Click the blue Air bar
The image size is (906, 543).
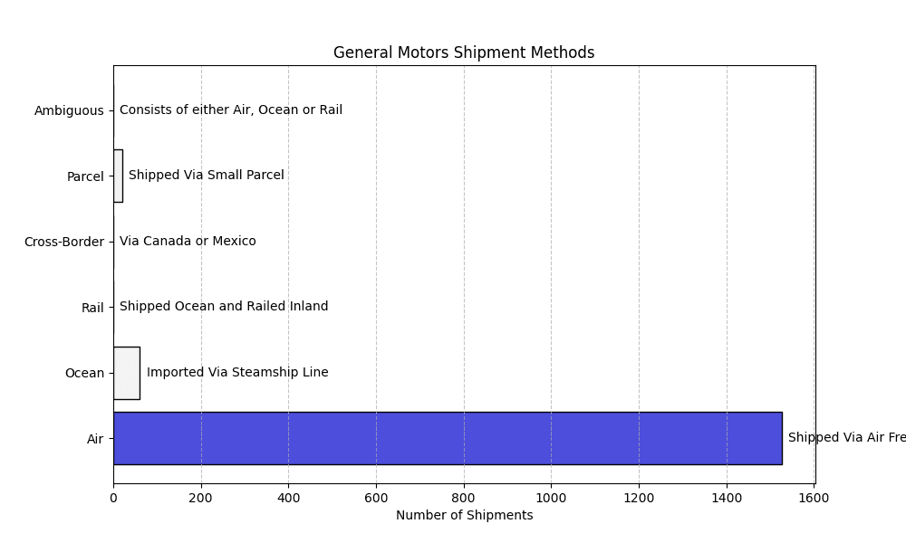click(x=448, y=438)
